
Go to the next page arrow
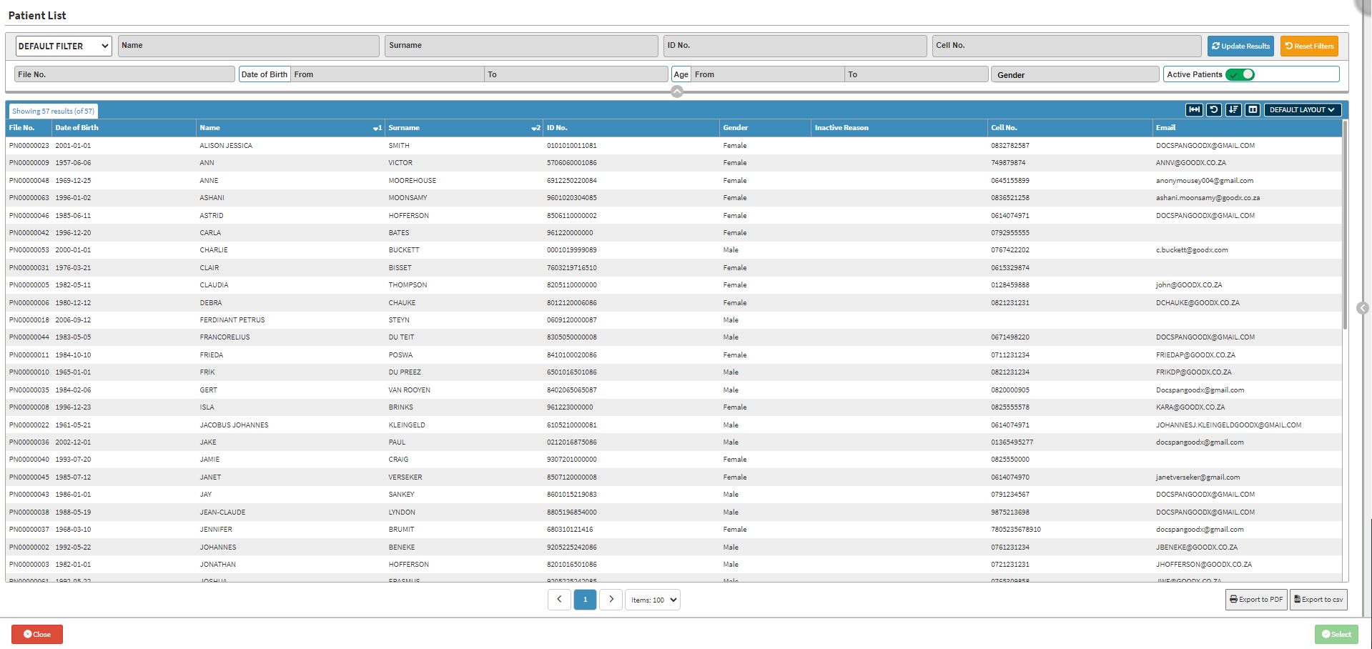point(611,600)
